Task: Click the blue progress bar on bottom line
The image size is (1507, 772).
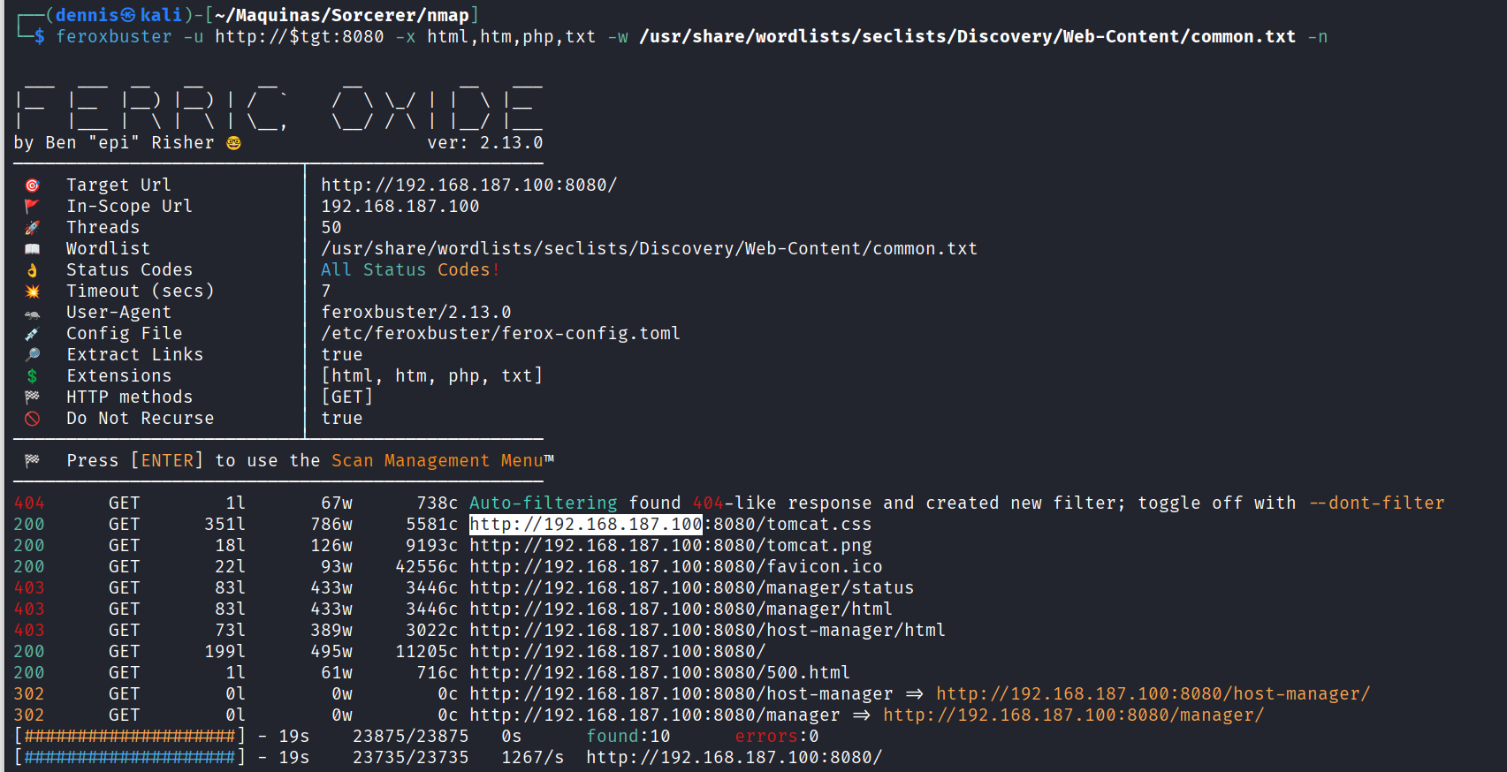Action: point(130,758)
